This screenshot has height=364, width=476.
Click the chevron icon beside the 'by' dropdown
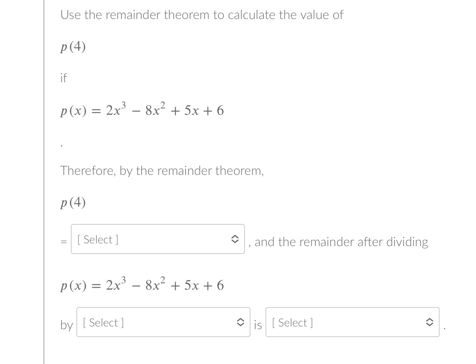pos(241,322)
